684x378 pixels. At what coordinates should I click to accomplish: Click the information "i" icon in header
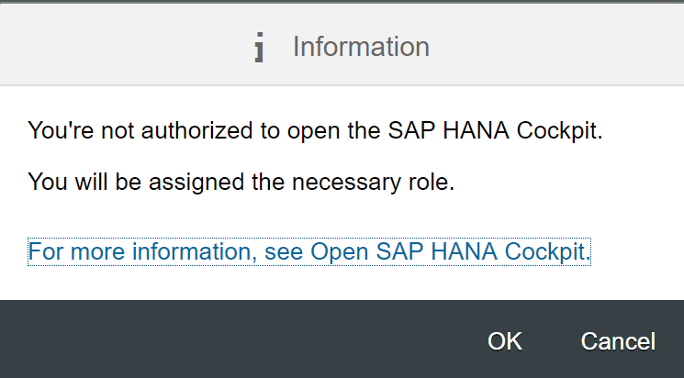click(x=262, y=48)
